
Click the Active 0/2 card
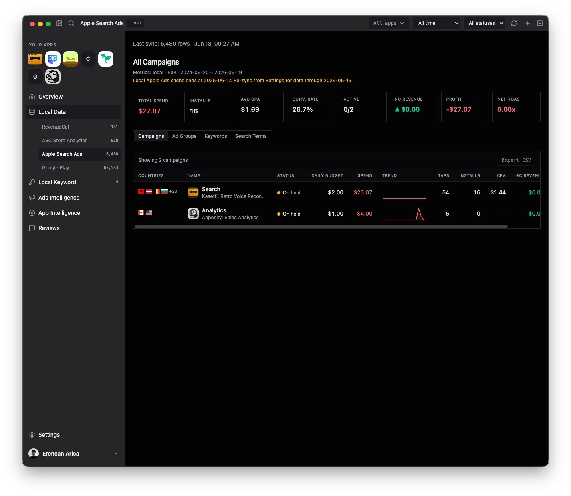[362, 107]
